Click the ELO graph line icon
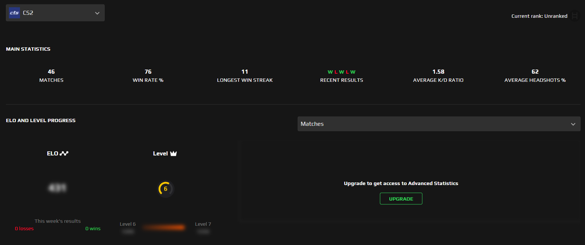The height and width of the screenshot is (245, 585). point(64,154)
